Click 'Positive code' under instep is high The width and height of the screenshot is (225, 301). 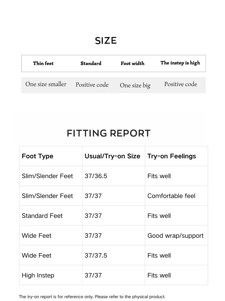(181, 84)
